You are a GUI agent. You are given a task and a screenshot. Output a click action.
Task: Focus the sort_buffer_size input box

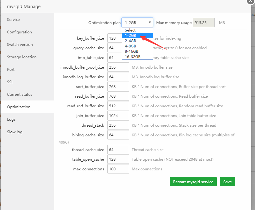tap(118, 86)
